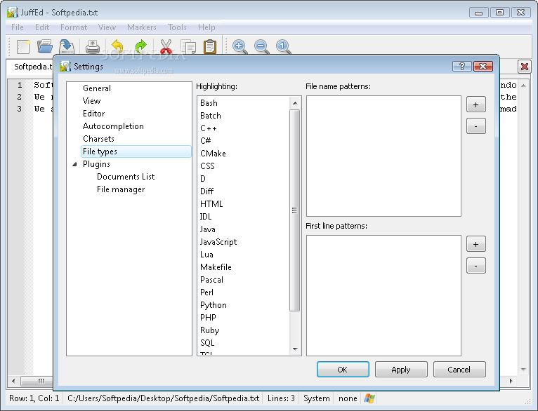The width and height of the screenshot is (538, 411).
Task: Click the Cut scissors icon
Action: coord(166,46)
